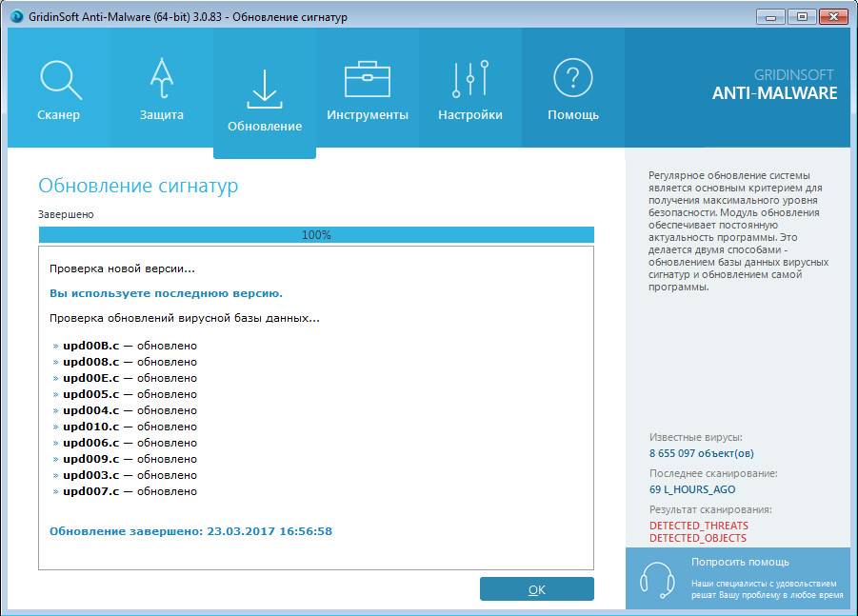
Task: Click the upd010.c log entry
Action: click(x=125, y=427)
